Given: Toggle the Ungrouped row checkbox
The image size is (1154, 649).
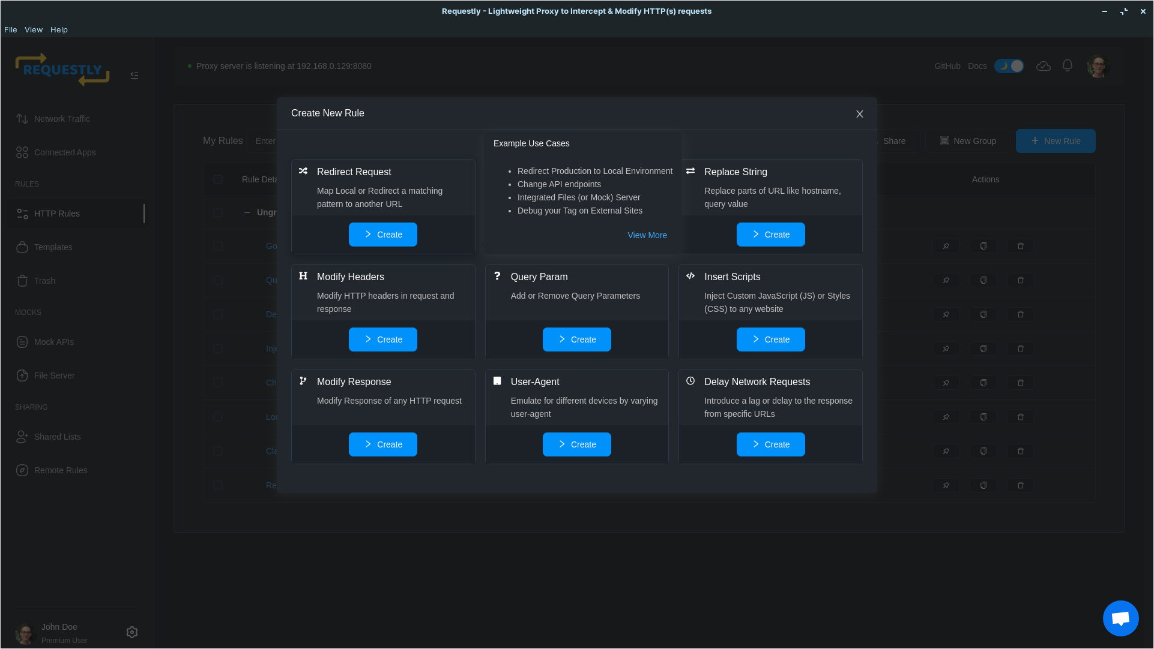Looking at the screenshot, I should (x=218, y=212).
